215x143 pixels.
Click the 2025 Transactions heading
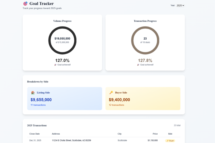tap(37, 125)
